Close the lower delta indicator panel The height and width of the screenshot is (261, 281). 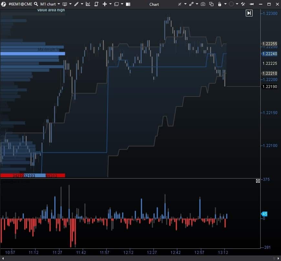[258, 181]
